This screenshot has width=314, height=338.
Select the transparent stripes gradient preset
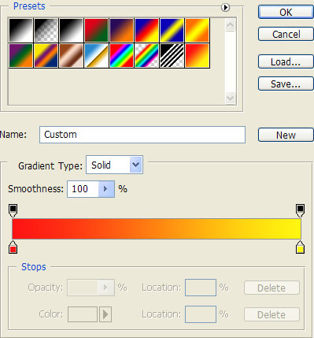point(172,55)
